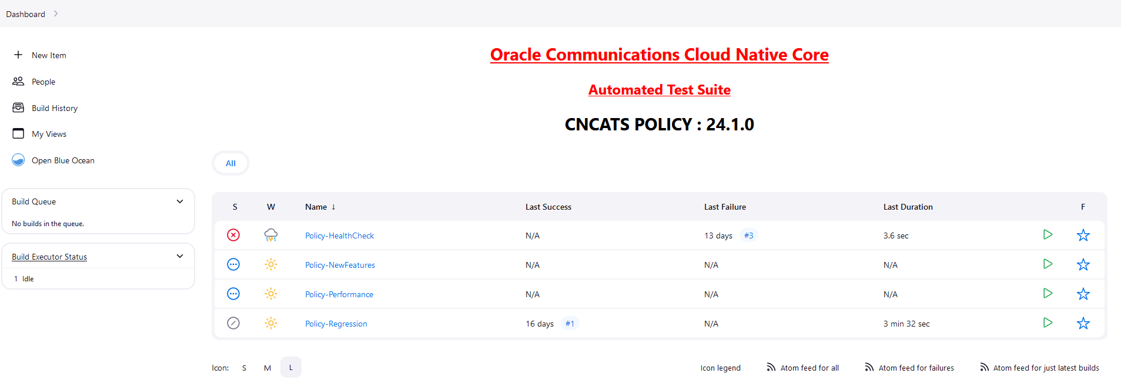Click not-built status icon for Policy-Performance
Viewport: 1121px width, 390px height.
(233, 294)
